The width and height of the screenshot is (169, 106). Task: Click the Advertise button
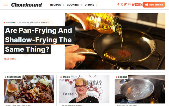pyautogui.click(x=154, y=5)
